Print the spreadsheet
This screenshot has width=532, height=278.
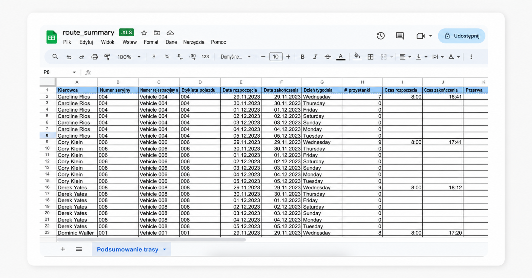(x=94, y=57)
